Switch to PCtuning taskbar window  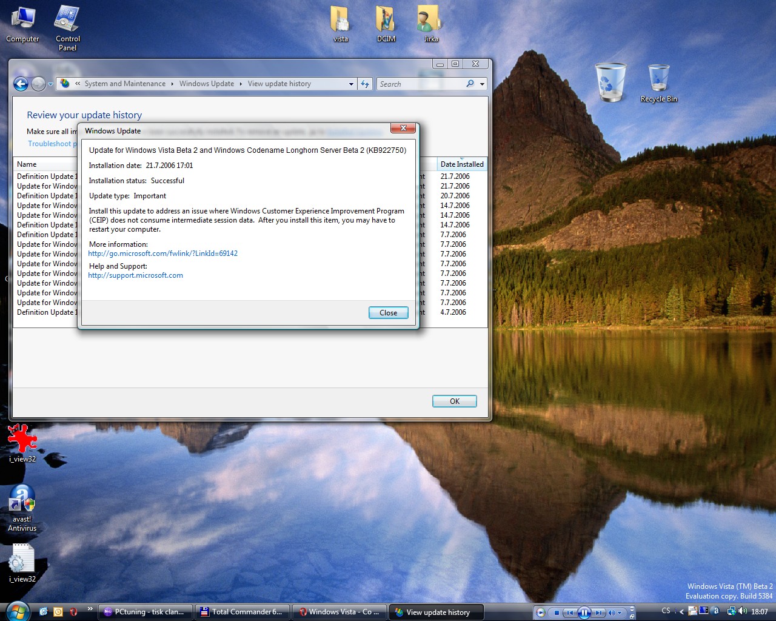(145, 612)
